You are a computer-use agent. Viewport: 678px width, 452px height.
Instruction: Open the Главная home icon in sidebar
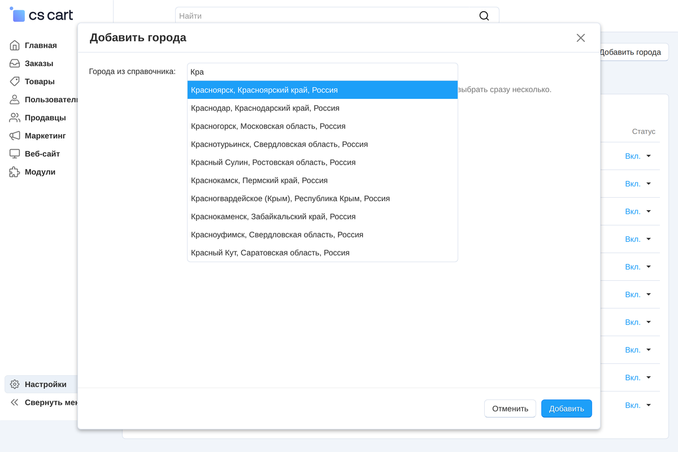tap(15, 45)
